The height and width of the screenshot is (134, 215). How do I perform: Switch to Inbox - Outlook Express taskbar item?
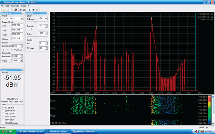coord(31,131)
